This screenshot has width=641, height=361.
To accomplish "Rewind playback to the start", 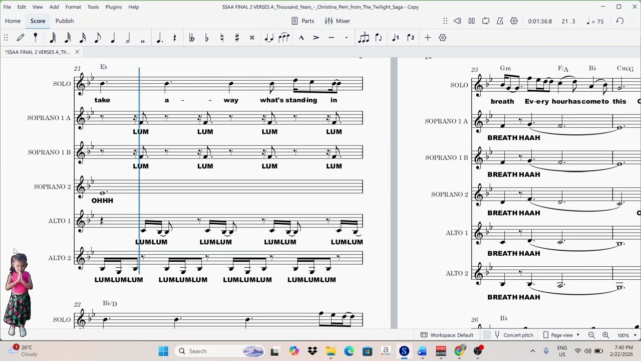I will (x=457, y=21).
